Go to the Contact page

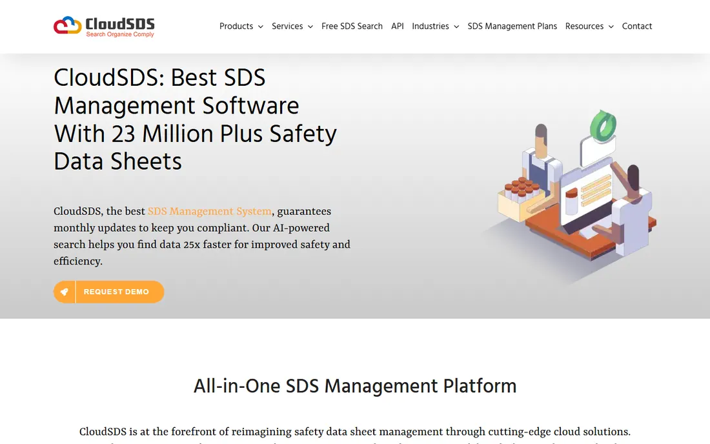636,26
